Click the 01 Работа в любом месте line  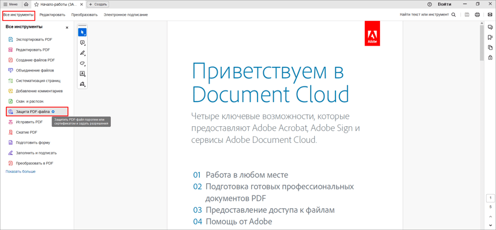(241, 175)
